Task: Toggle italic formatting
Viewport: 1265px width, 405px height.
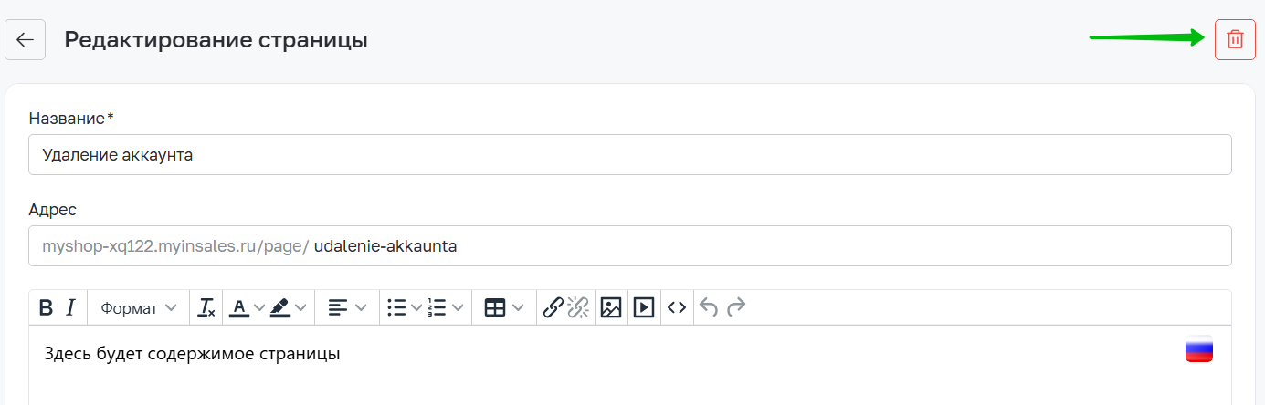Action: point(70,307)
